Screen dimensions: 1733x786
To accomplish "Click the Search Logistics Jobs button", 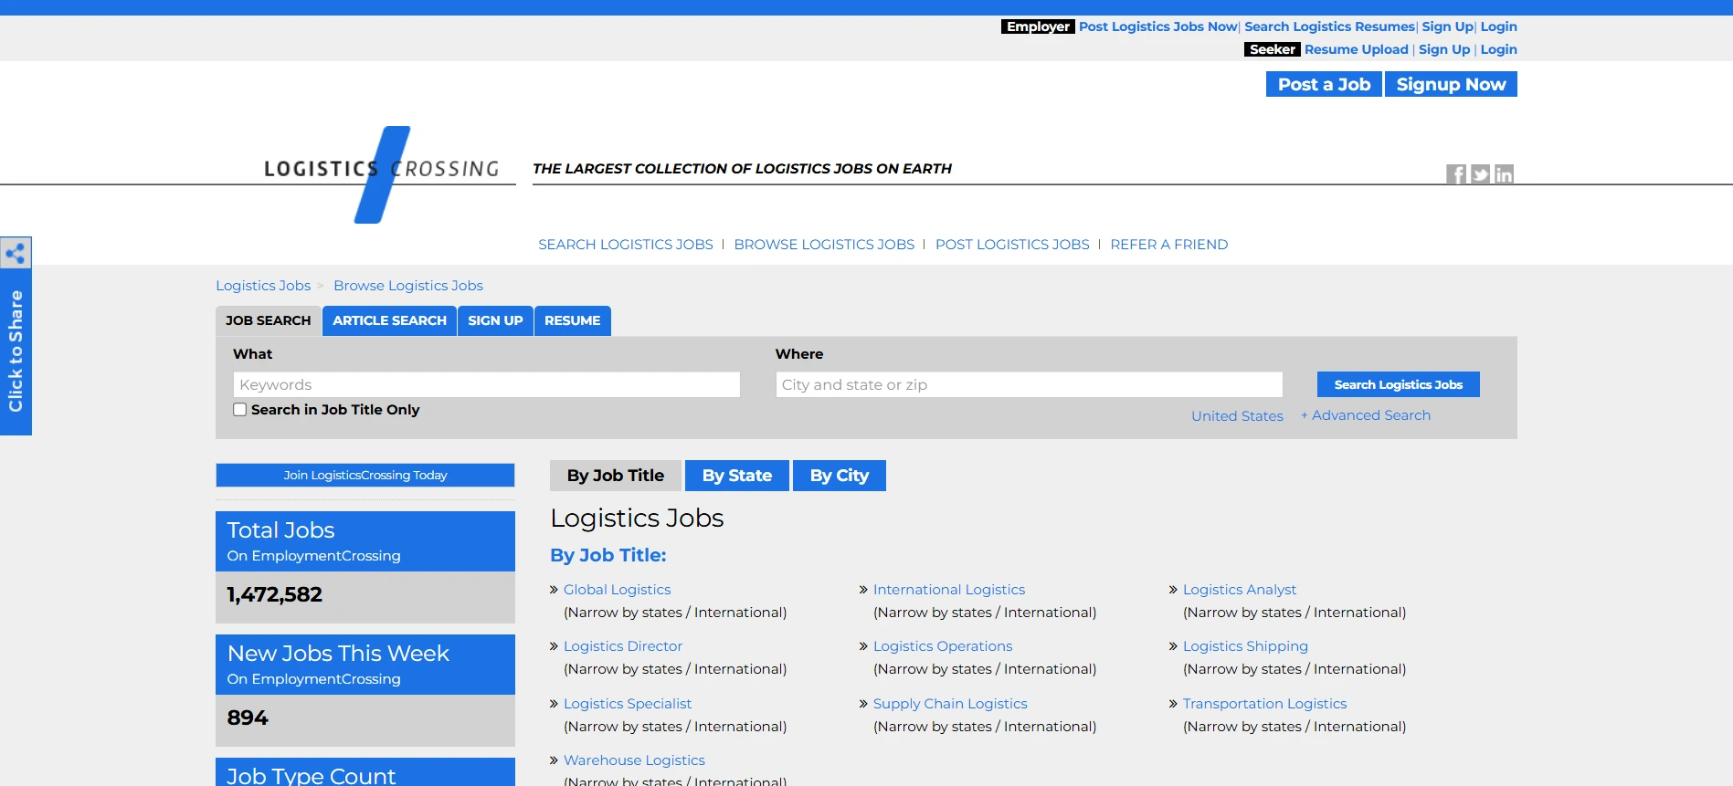I will (1399, 384).
